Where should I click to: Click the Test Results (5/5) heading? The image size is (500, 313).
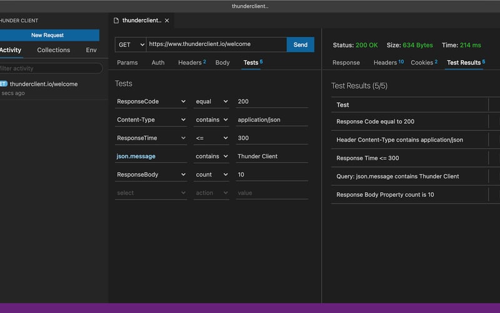click(359, 86)
